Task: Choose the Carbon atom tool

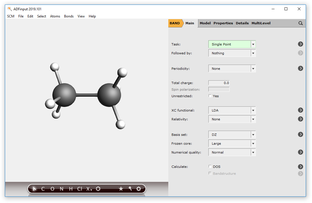Action: (x=43, y=189)
